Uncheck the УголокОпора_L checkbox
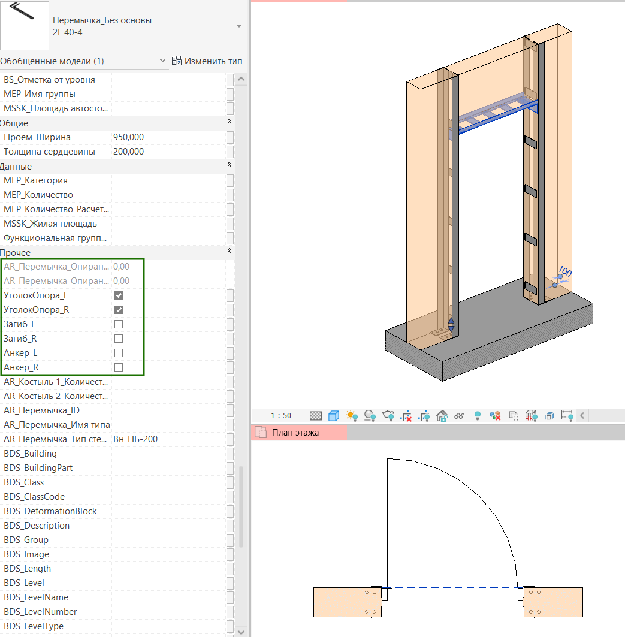The width and height of the screenshot is (625, 637). 119,295
